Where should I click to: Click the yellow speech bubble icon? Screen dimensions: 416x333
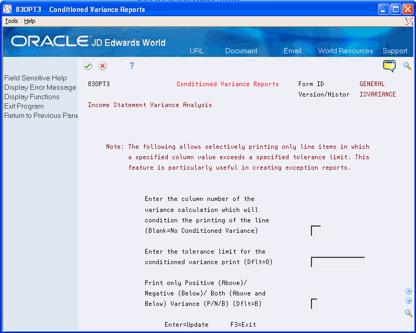click(389, 66)
